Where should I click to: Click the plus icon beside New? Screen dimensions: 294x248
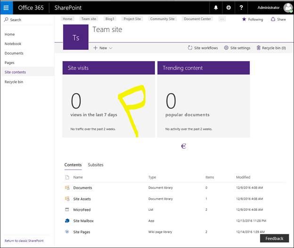(95, 48)
